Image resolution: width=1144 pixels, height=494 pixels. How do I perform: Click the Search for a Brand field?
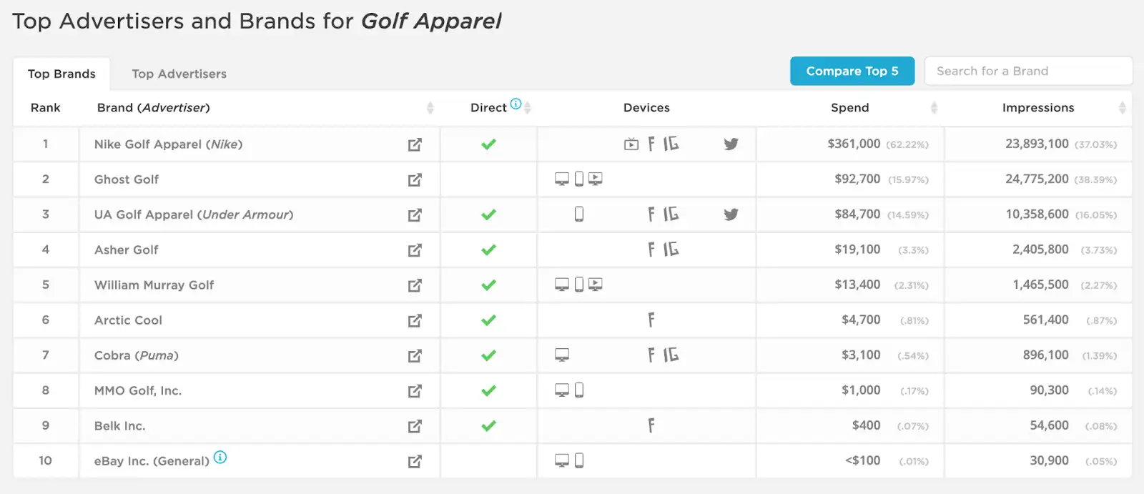[x=1028, y=71]
